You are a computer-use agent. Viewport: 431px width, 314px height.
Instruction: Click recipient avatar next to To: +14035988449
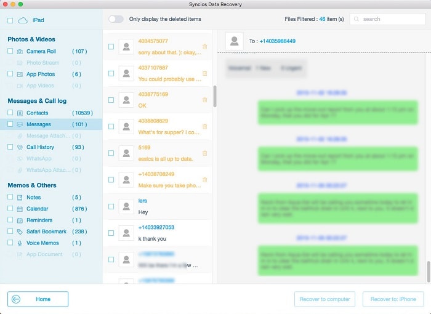(234, 41)
